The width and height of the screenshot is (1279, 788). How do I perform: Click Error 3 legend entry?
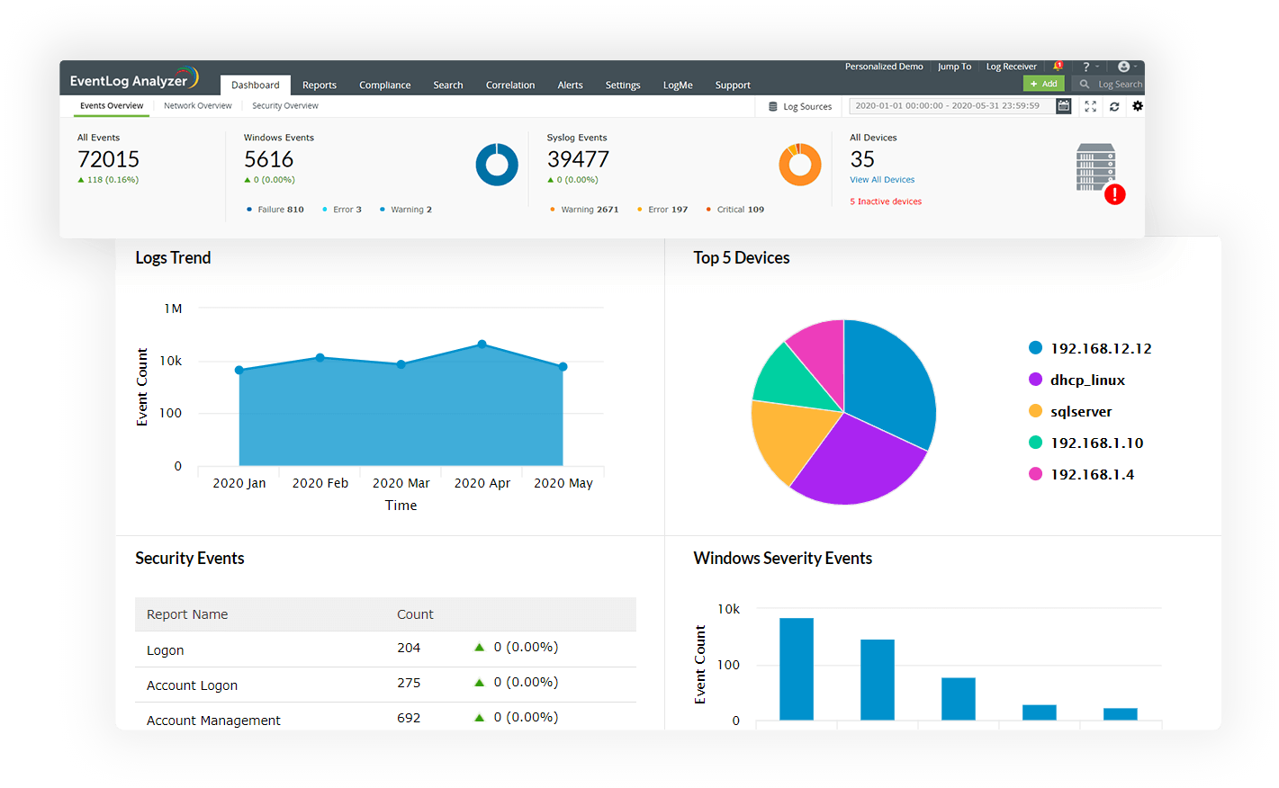[x=342, y=210]
